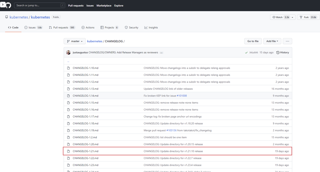
Task: Open CHANGELOG-1.14.md file
Action: (85, 96)
